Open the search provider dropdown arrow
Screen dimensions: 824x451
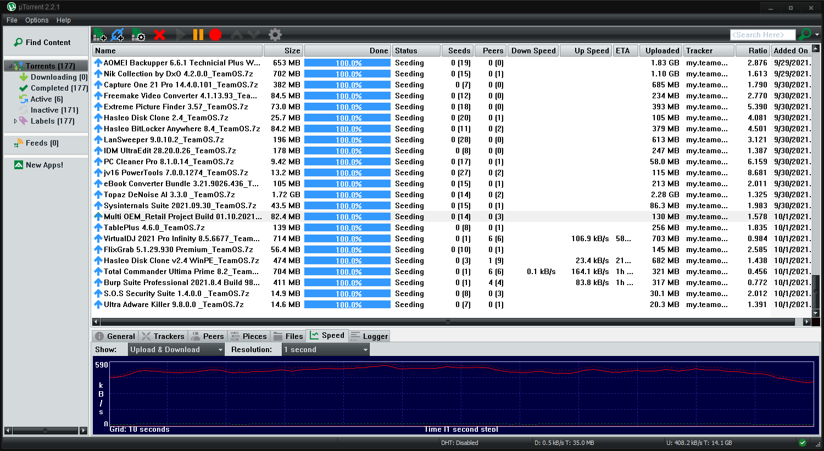(817, 35)
